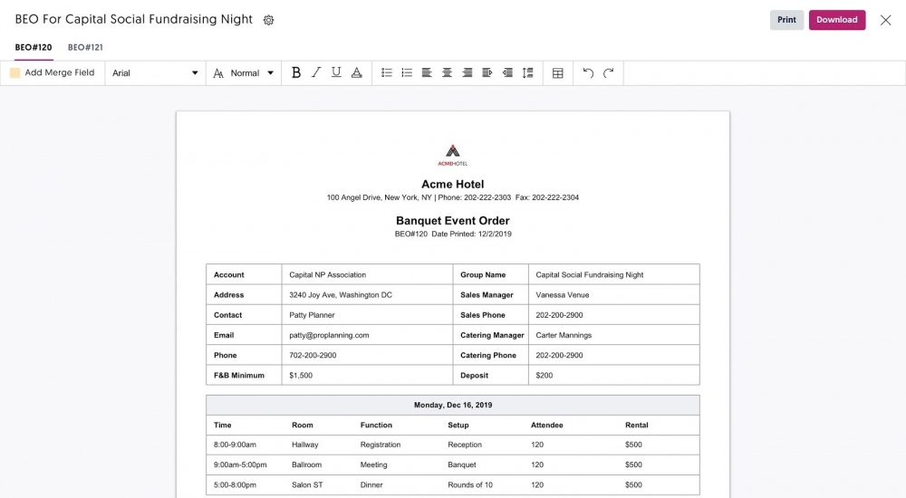This screenshot has width=906, height=498.
Task: Click Add Merge Field
Action: pyautogui.click(x=53, y=73)
